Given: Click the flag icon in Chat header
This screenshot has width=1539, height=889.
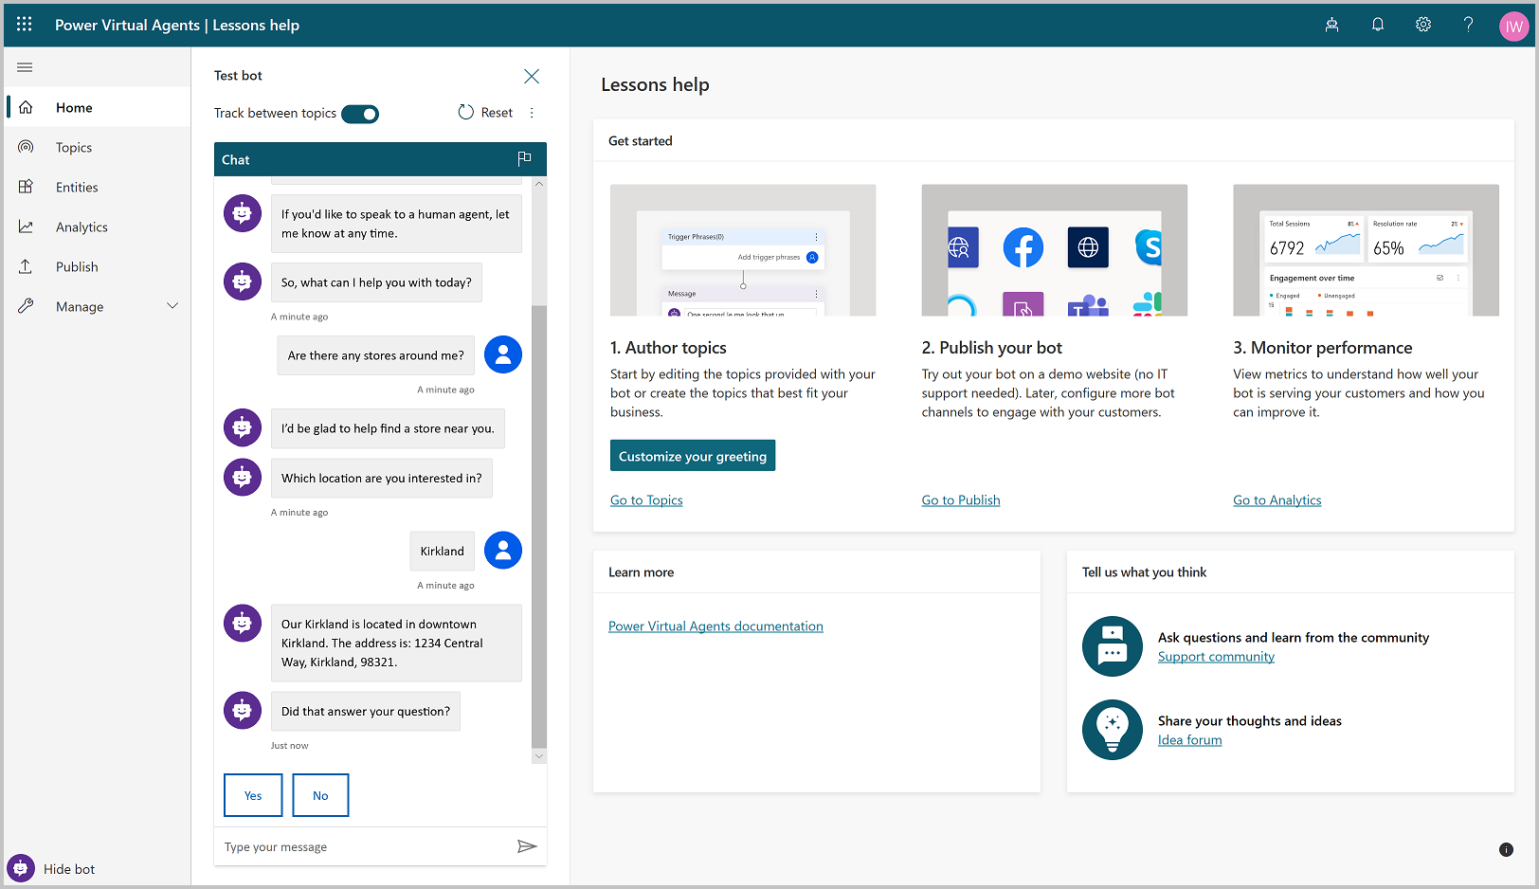Looking at the screenshot, I should [524, 159].
